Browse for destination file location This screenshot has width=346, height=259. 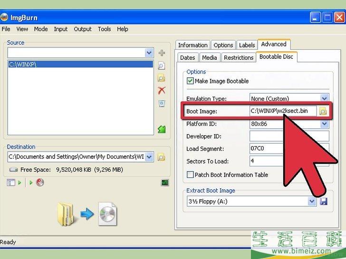coord(162,157)
